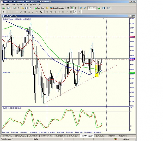Select the cursor arrow tool
Viewport: 163px width, 141px height.
pyautogui.click(x=4, y=12)
